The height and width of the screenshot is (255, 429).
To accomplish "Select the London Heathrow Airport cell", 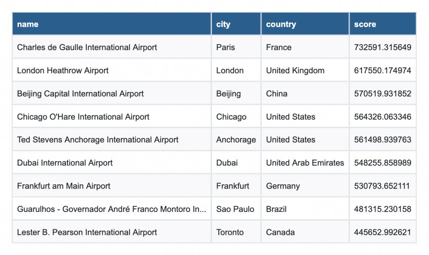I will (x=63, y=71).
